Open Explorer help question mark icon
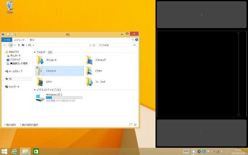Image resolution: width=248 pixels, height=155 pixels. 137,40
